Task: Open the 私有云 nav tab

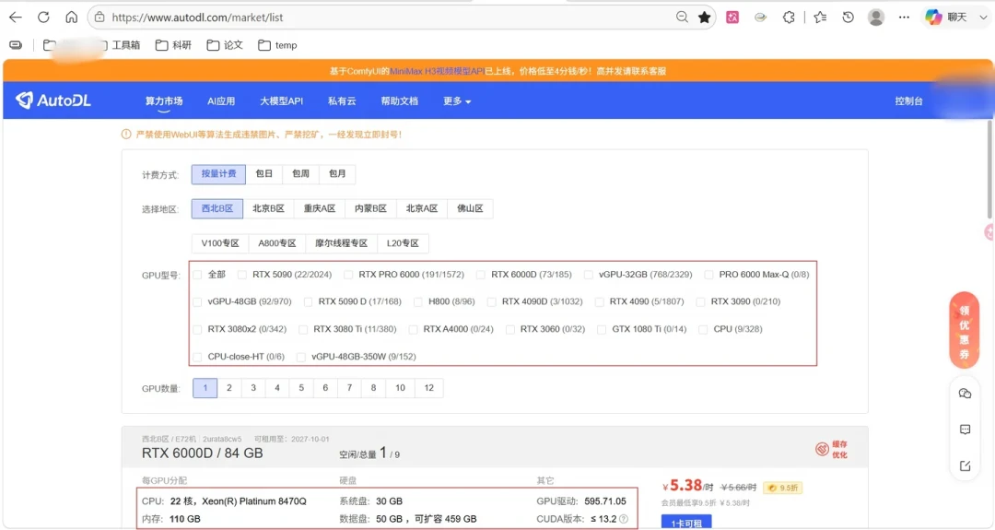Action: point(342,100)
